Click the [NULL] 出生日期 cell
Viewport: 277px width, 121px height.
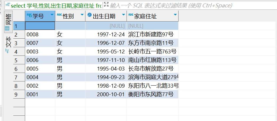106,26
